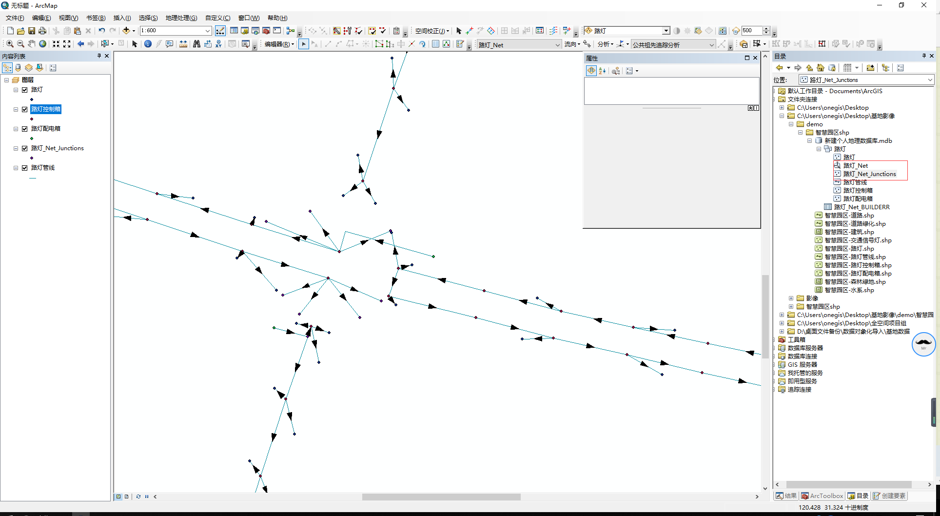
Task: Open the 分析 analysis menu button
Action: click(x=606, y=44)
